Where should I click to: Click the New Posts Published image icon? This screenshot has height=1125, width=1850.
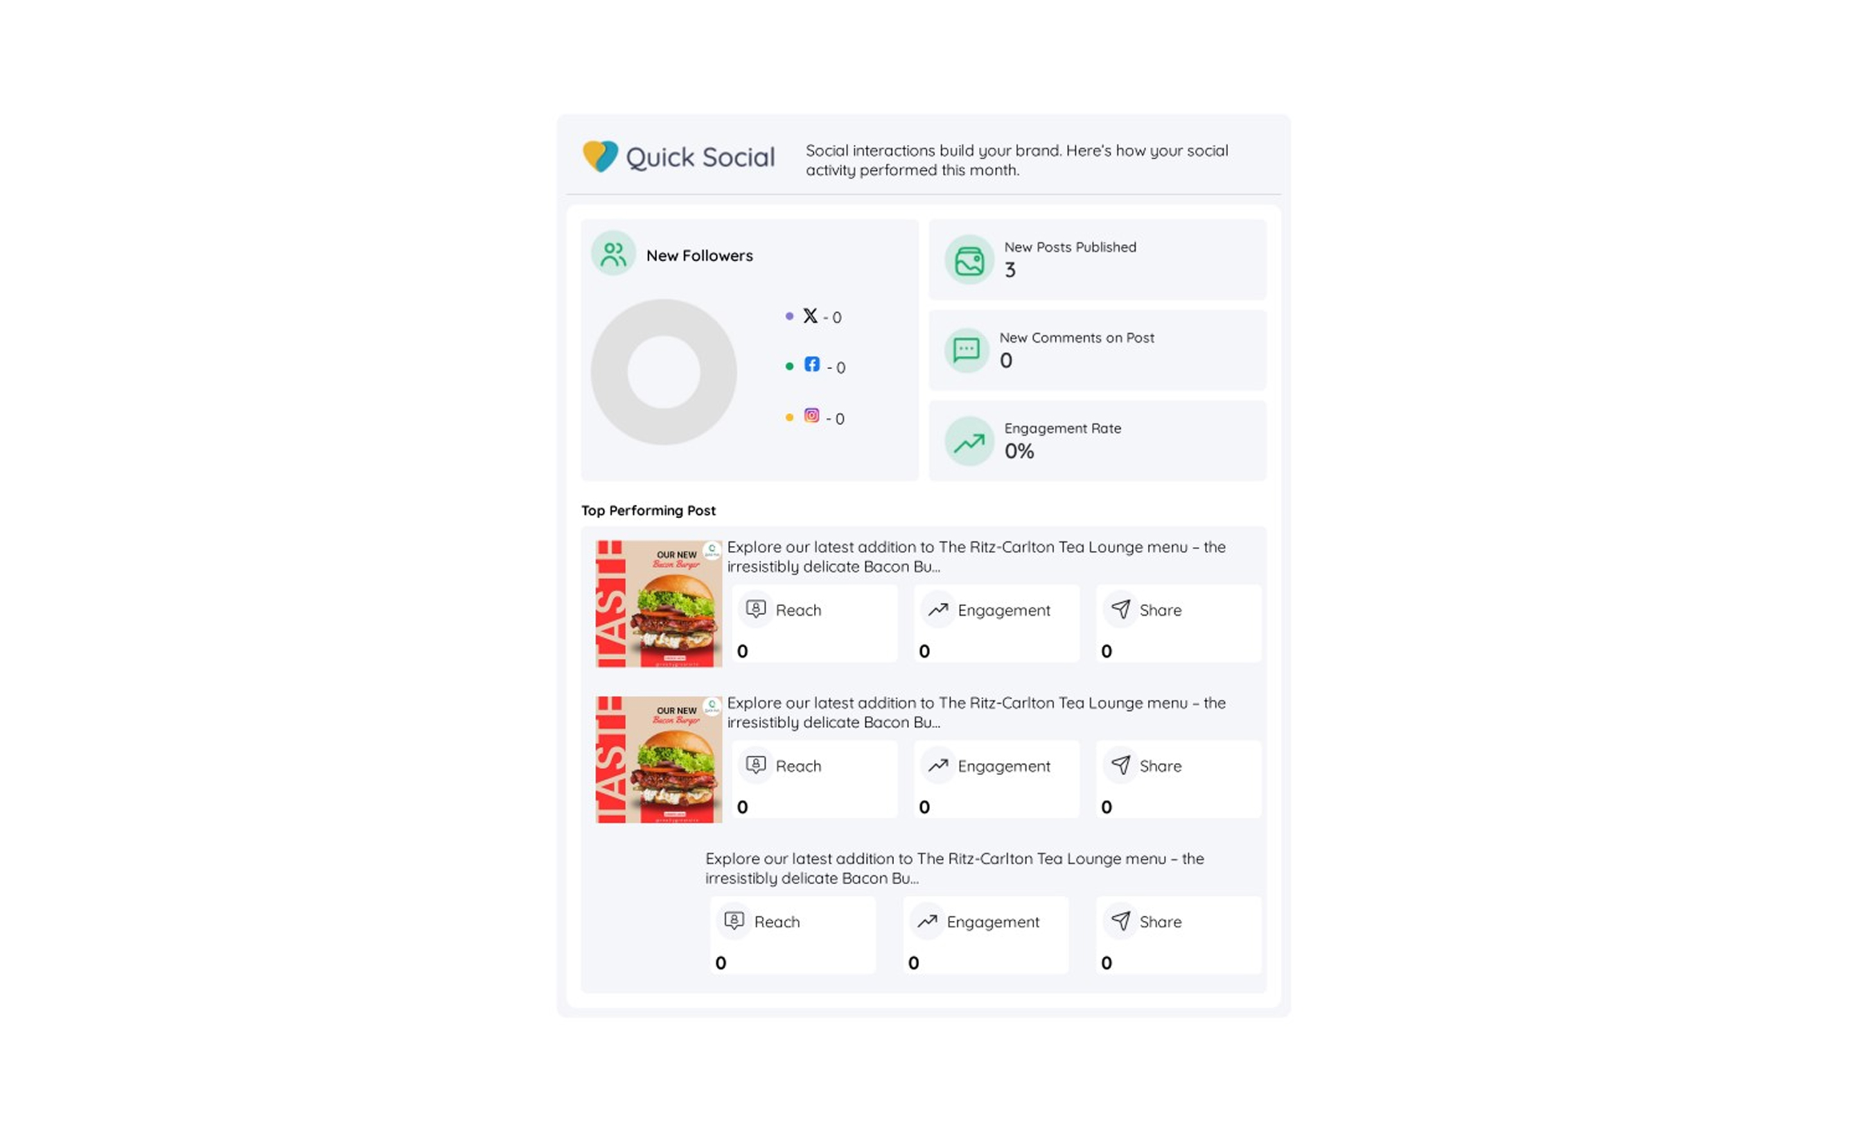point(969,261)
